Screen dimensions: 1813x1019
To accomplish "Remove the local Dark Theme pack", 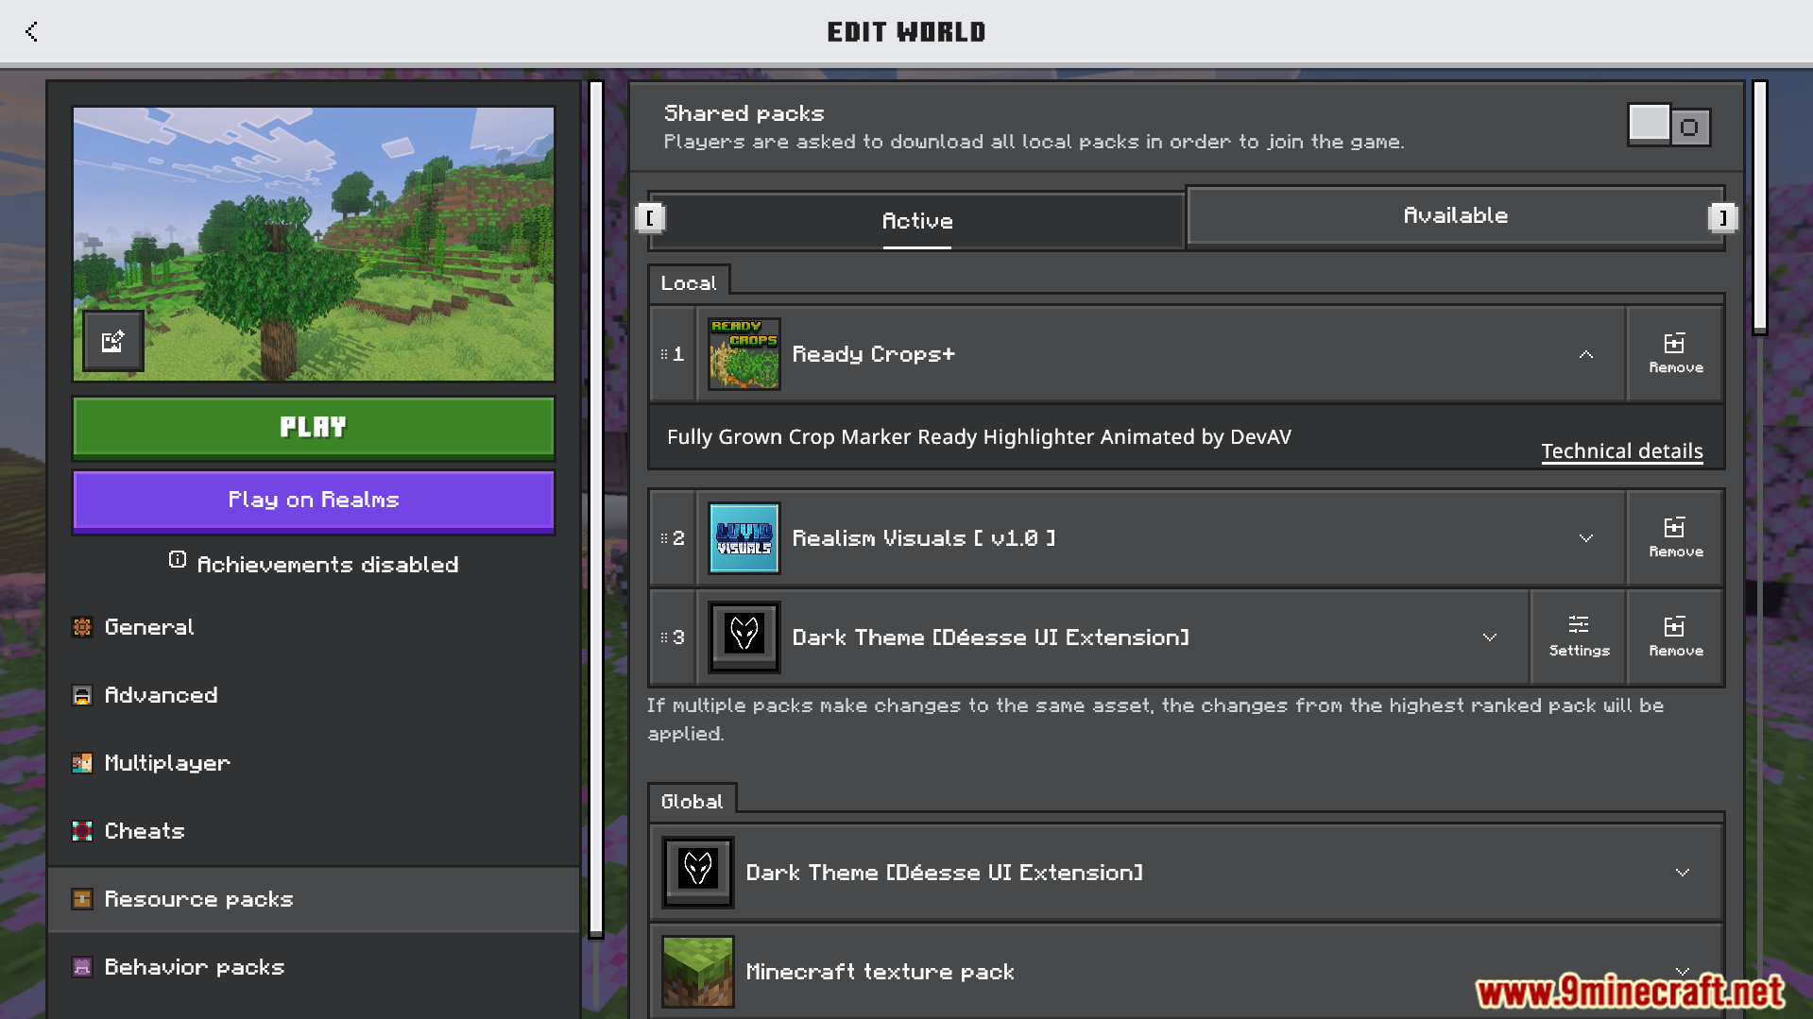I will pos(1676,637).
